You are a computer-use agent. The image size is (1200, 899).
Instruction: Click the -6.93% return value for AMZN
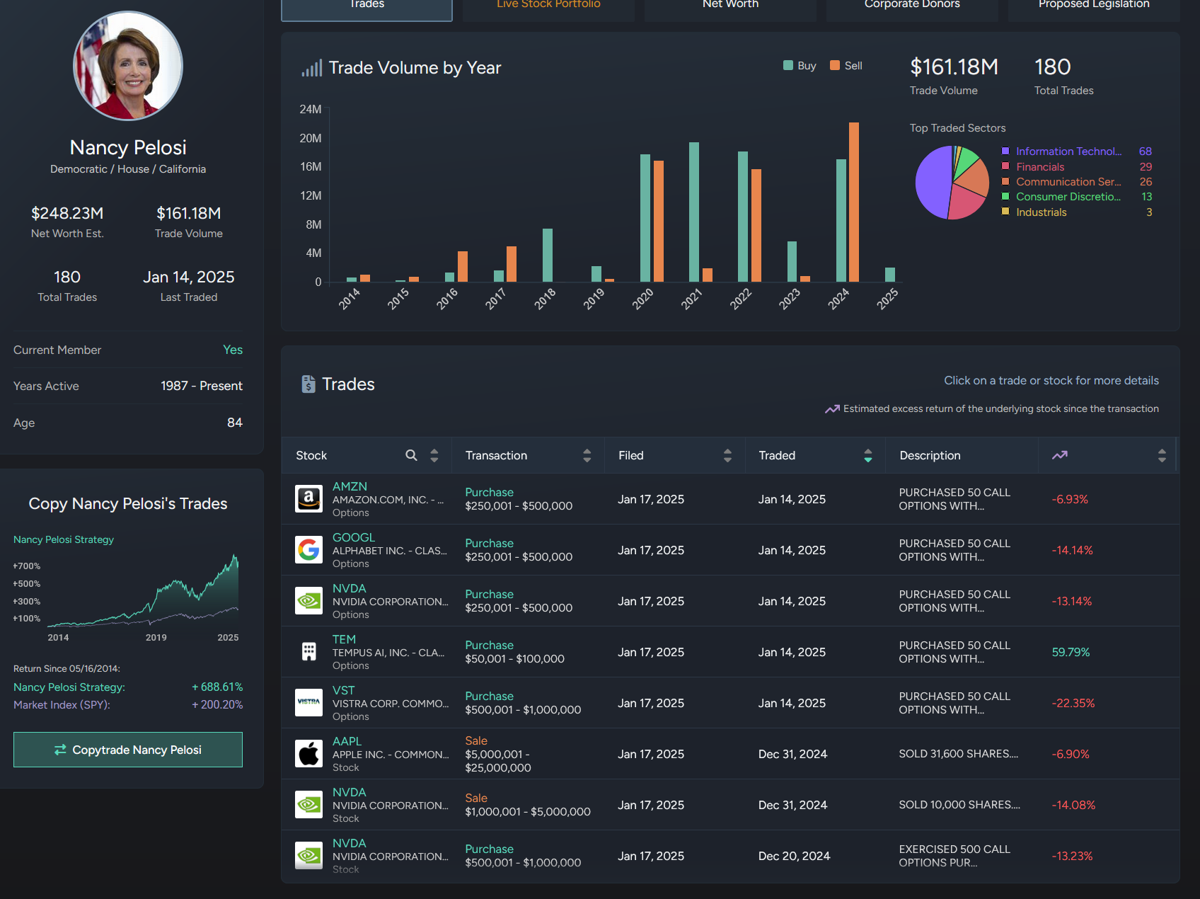[1070, 499]
